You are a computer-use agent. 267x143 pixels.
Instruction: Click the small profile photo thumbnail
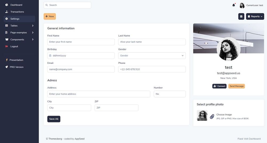pos(202,115)
